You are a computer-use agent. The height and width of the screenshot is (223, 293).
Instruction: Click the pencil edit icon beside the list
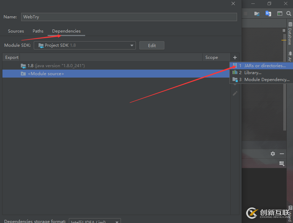[235, 93]
